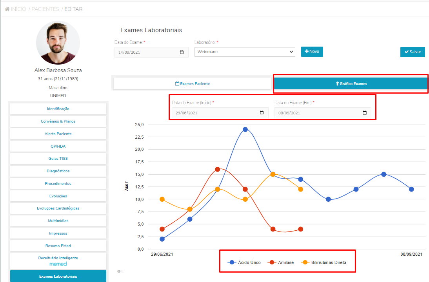Screen dimensions: 429x282
Task: Open Convênios & Planos section
Action: click(58, 121)
